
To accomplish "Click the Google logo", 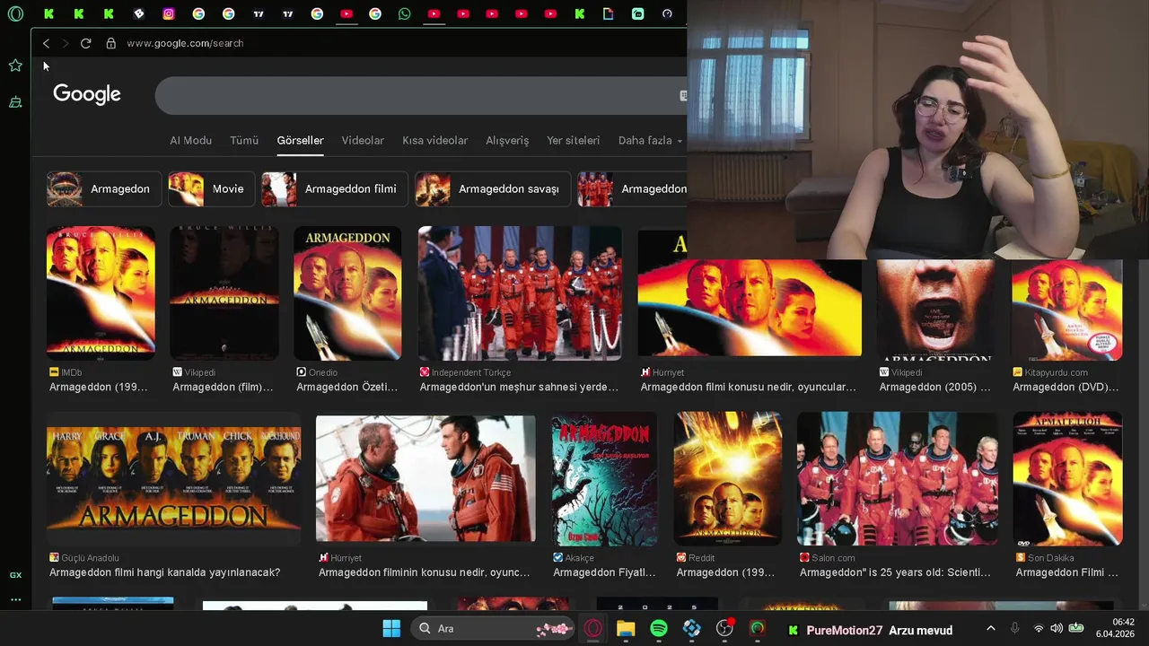I will (87, 94).
